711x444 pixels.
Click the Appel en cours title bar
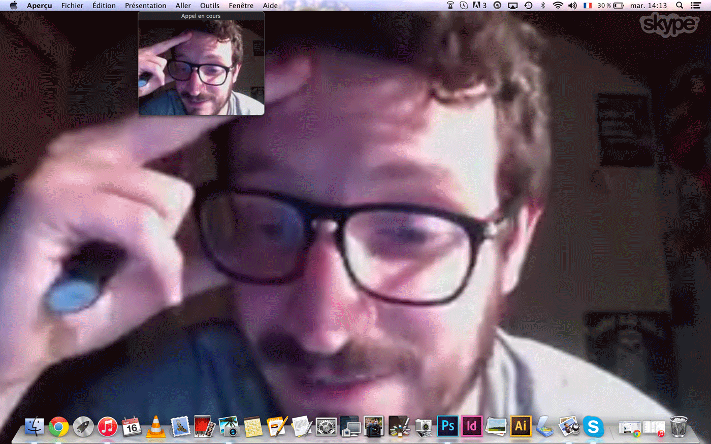pyautogui.click(x=201, y=16)
